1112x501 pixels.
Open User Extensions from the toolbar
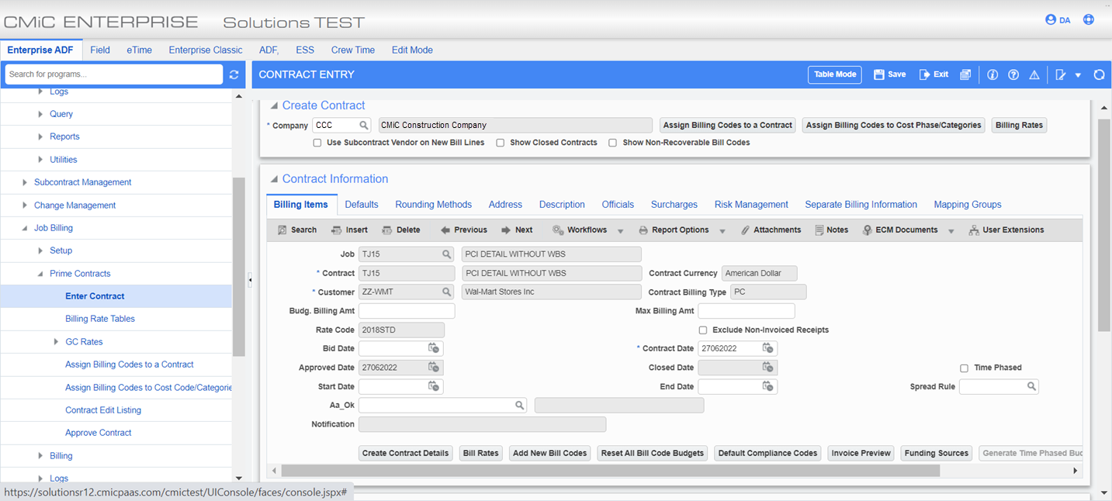(1006, 230)
